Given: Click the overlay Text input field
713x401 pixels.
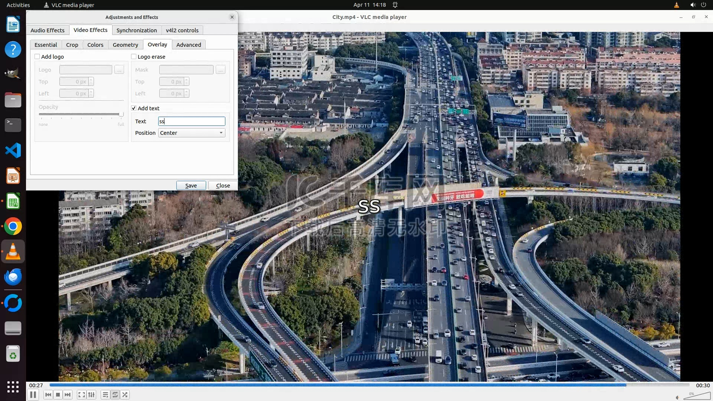Looking at the screenshot, I should pos(192,121).
